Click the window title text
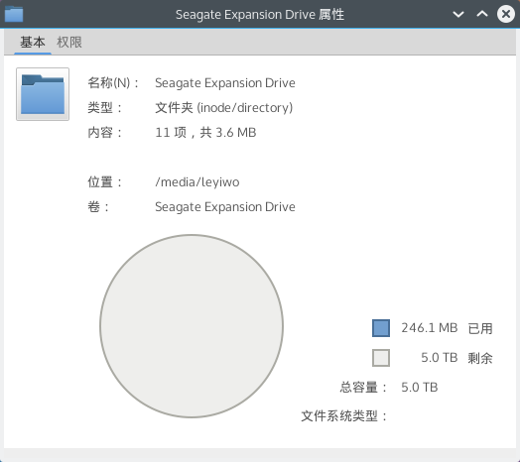Viewport: 520px width, 462px height. coord(260,15)
